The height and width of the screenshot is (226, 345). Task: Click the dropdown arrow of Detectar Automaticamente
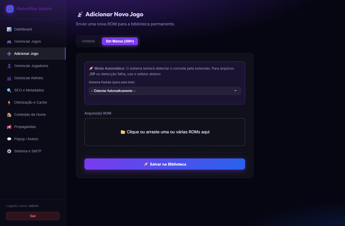coord(235,91)
